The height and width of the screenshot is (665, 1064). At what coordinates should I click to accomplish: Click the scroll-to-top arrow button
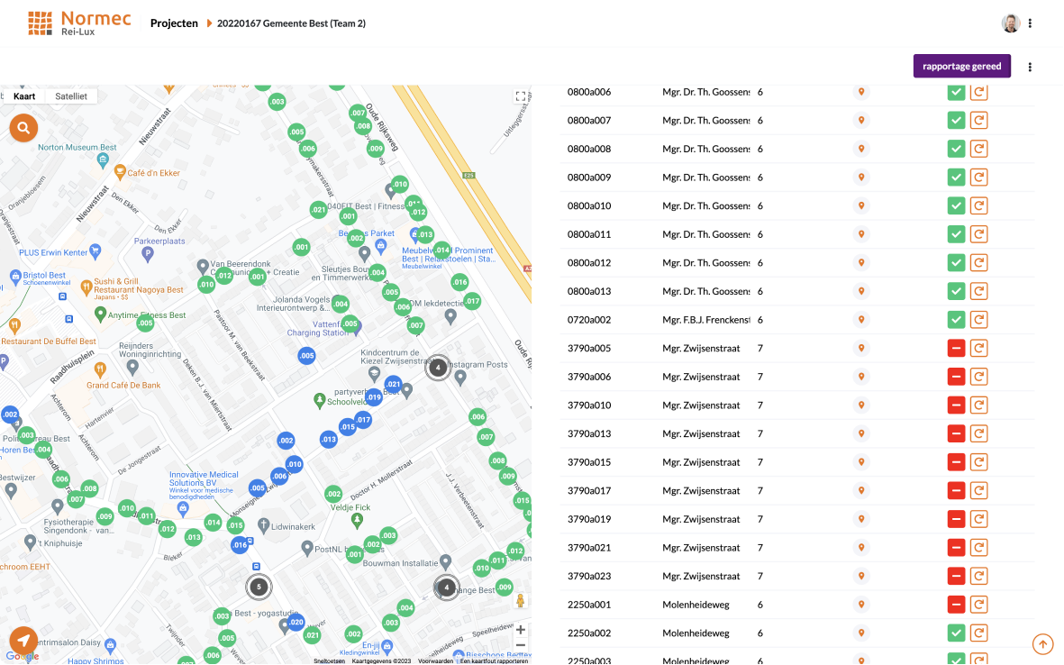[1043, 643]
